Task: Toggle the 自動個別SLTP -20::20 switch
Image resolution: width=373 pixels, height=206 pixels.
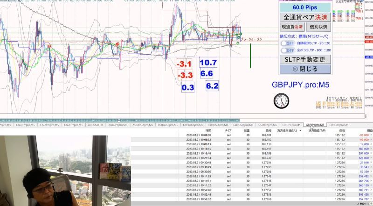Action: point(287,43)
